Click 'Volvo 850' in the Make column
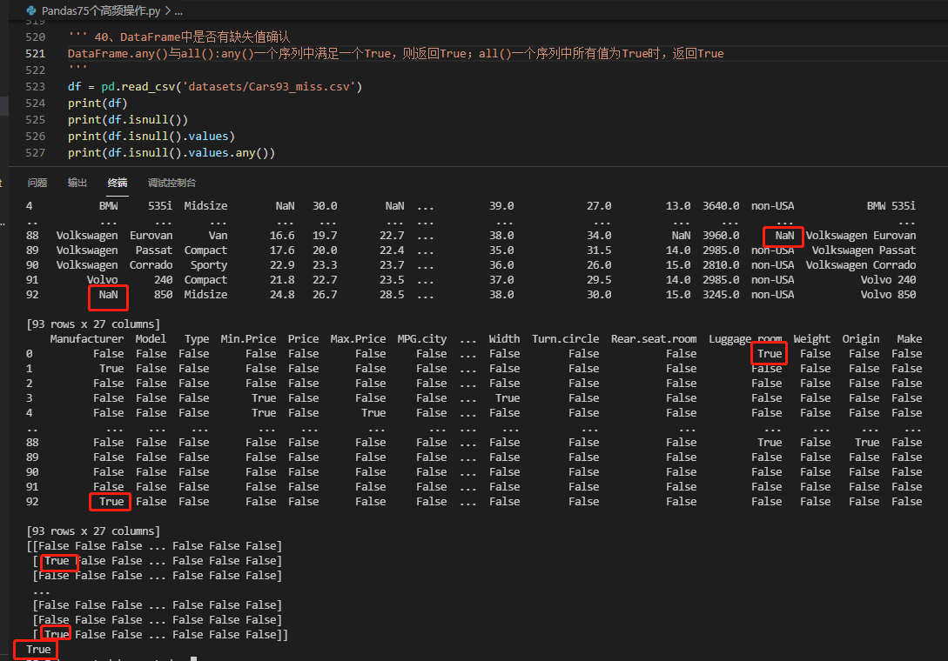The height and width of the screenshot is (661, 948). click(x=888, y=295)
